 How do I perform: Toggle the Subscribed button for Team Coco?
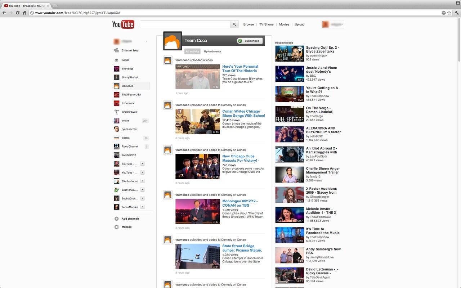point(249,41)
